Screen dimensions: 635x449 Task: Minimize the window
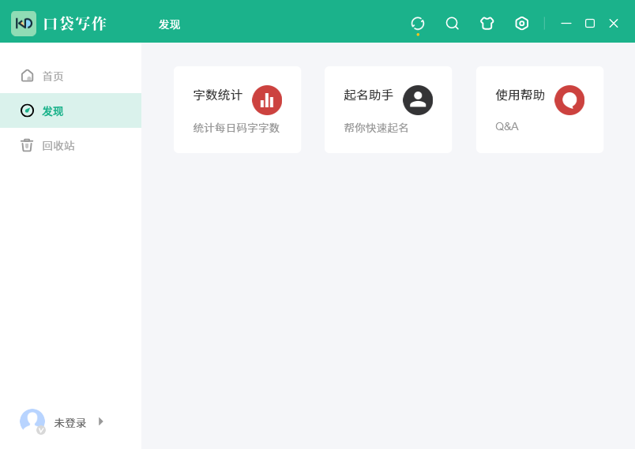566,24
